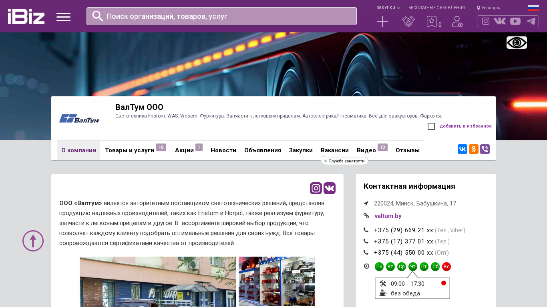Click the address 220024, Минск, Бабушкина, 17
This screenshot has height=307, width=547.
click(415, 203)
